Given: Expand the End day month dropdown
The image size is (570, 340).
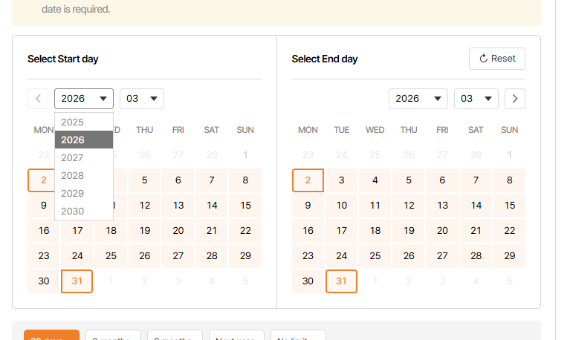Looking at the screenshot, I should pos(476,99).
